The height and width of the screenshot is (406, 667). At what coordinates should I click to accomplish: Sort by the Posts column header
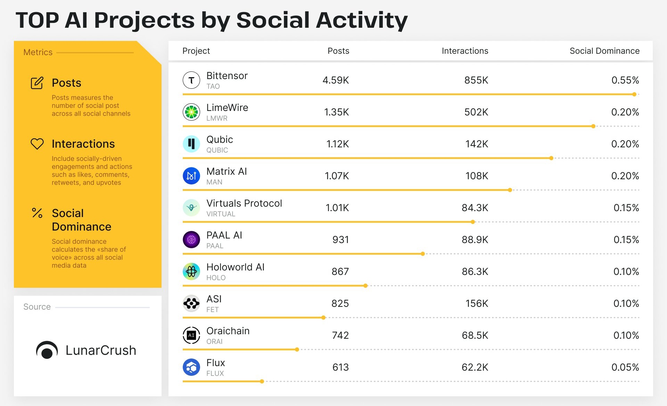pyautogui.click(x=338, y=51)
